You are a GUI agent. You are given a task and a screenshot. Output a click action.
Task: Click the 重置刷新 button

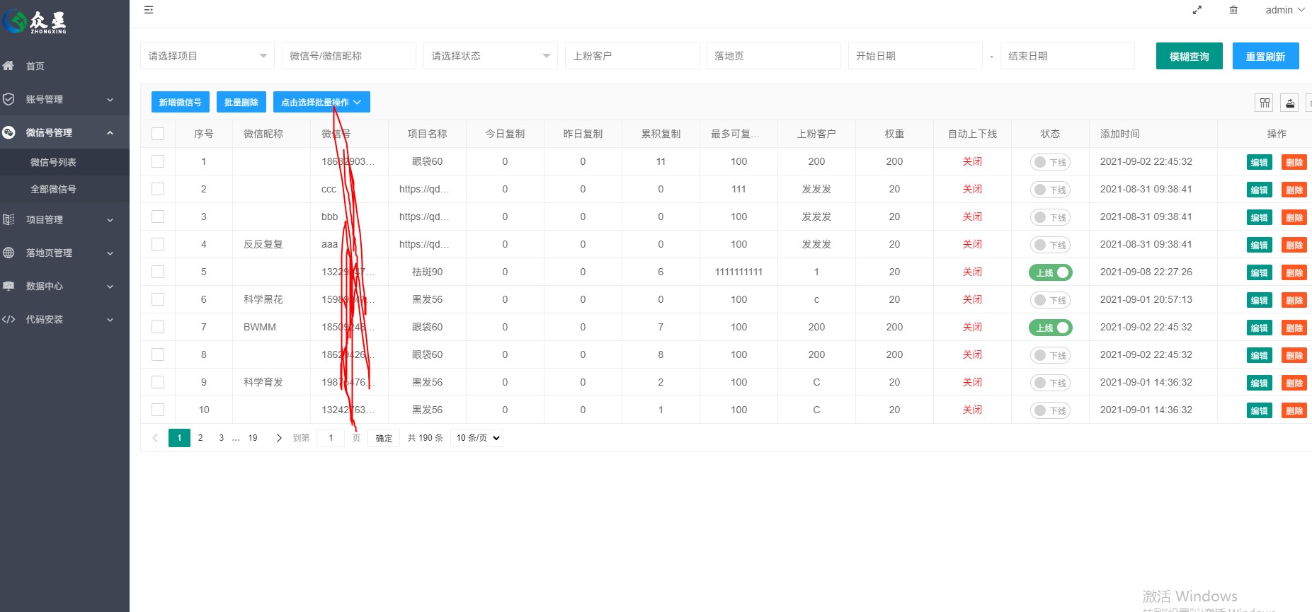point(1265,56)
